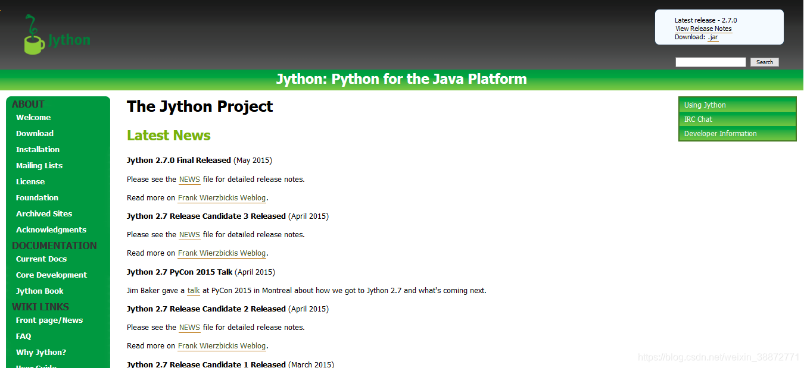The width and height of the screenshot is (804, 368).
Task: Click the DOCUMENTATION sidebar heading
Action: coord(54,246)
